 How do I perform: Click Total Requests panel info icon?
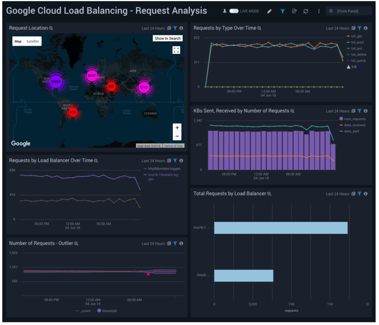366,194
